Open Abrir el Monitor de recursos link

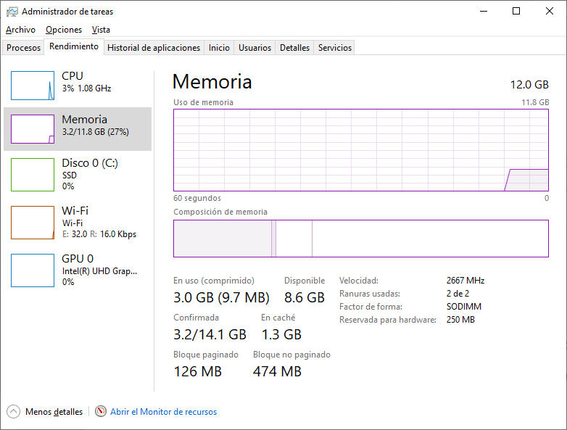(163, 412)
